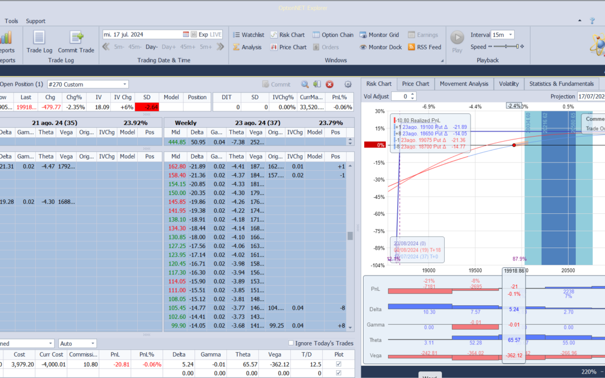The height and width of the screenshot is (378, 605).
Task: Click the options chain vertical scrollbar thumb
Action: tap(350, 236)
